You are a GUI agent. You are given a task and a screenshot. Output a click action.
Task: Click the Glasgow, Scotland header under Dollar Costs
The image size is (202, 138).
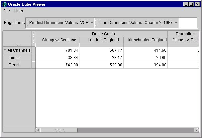pos(57,40)
